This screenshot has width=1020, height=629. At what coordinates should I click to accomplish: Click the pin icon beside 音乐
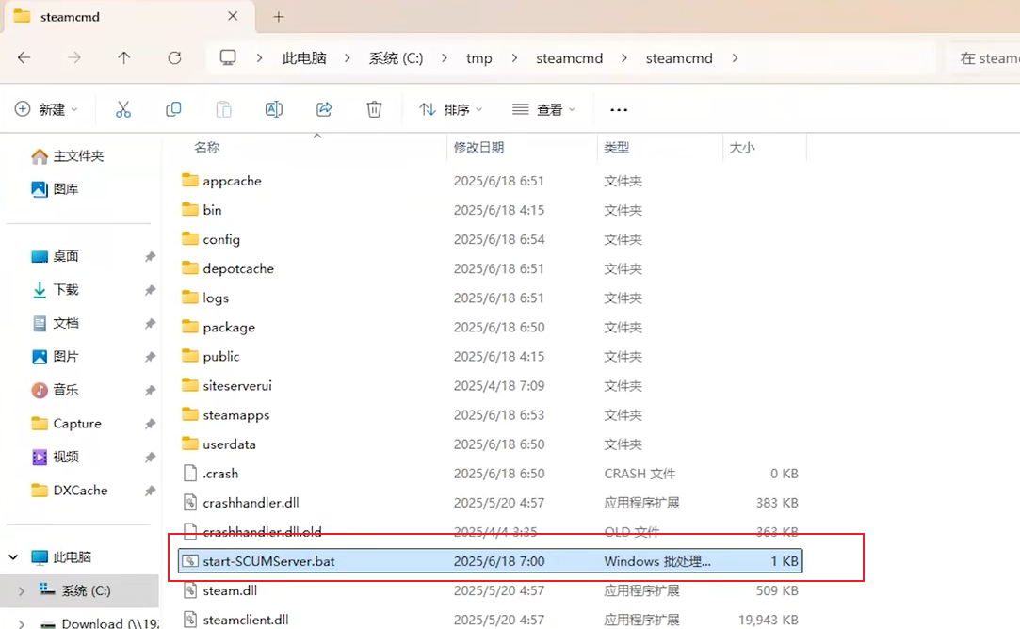(x=151, y=390)
